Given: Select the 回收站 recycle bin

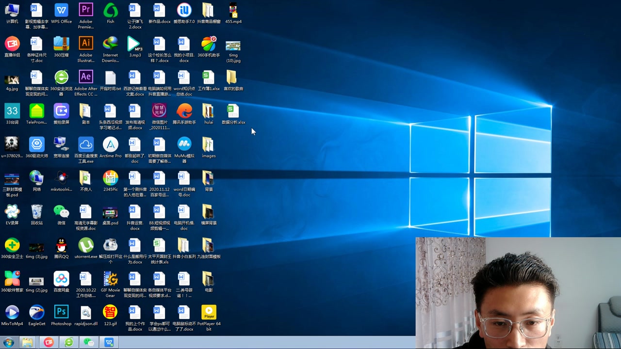Looking at the screenshot, I should tap(37, 214).
